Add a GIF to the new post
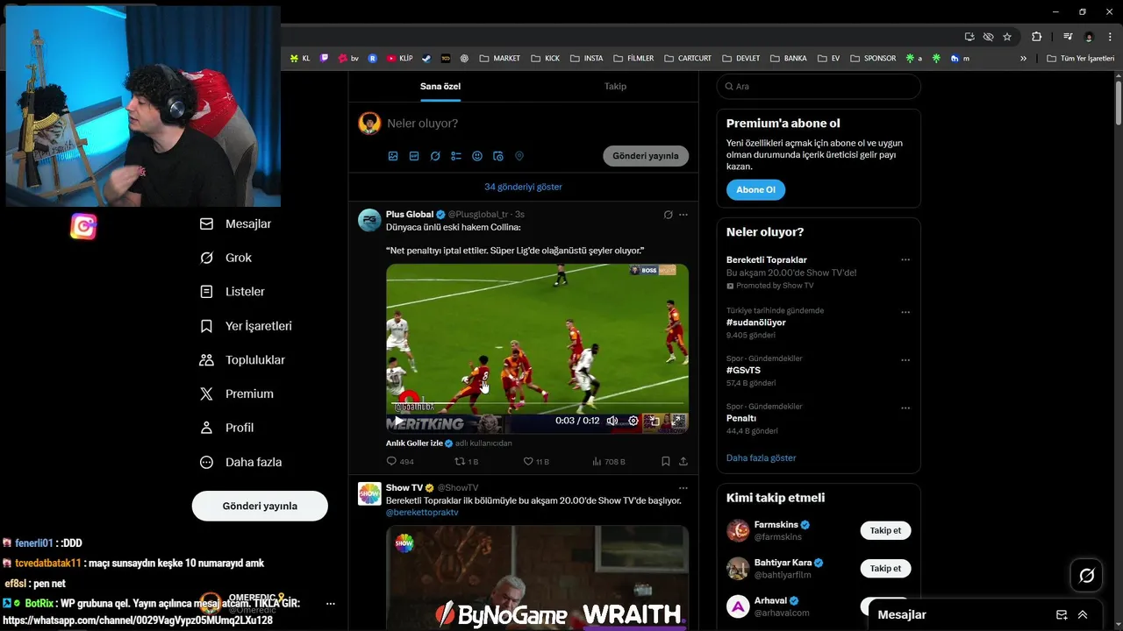Viewport: 1123px width, 631px height. coord(414,156)
